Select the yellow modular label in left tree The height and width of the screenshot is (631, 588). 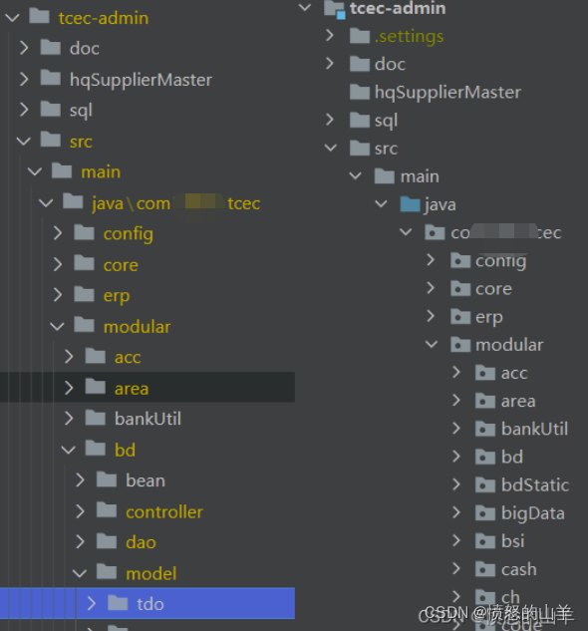138,327
